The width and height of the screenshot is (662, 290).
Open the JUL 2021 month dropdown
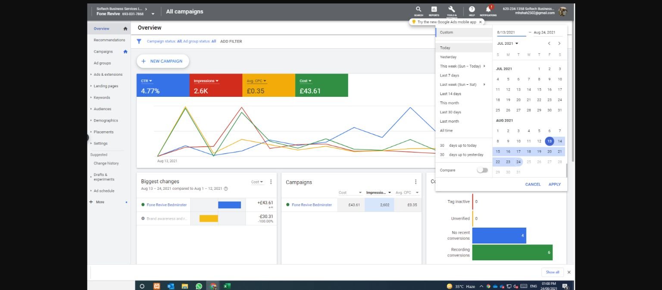pyautogui.click(x=508, y=43)
